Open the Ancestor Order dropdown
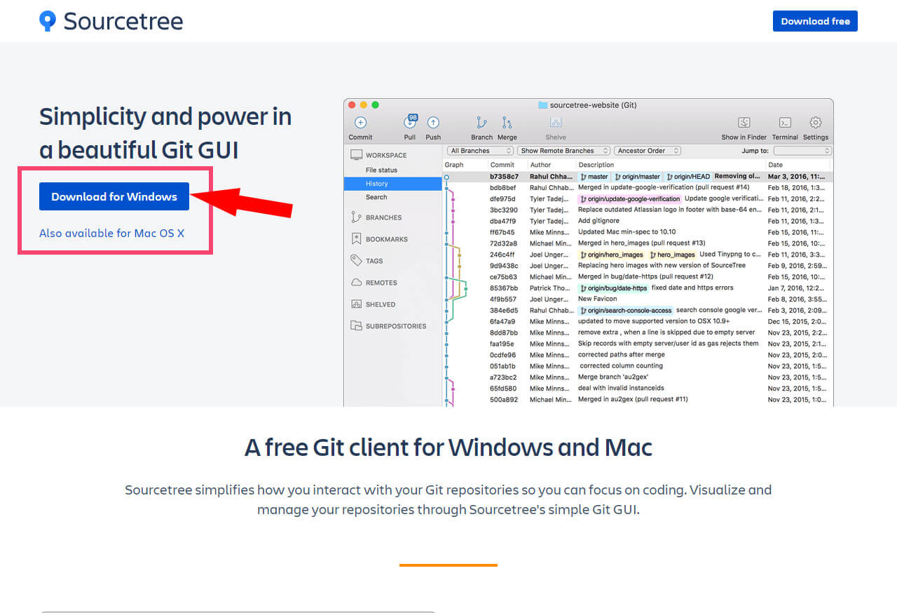The width and height of the screenshot is (897, 613). (x=648, y=151)
